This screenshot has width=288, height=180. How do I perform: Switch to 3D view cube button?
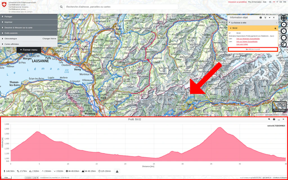284,44
